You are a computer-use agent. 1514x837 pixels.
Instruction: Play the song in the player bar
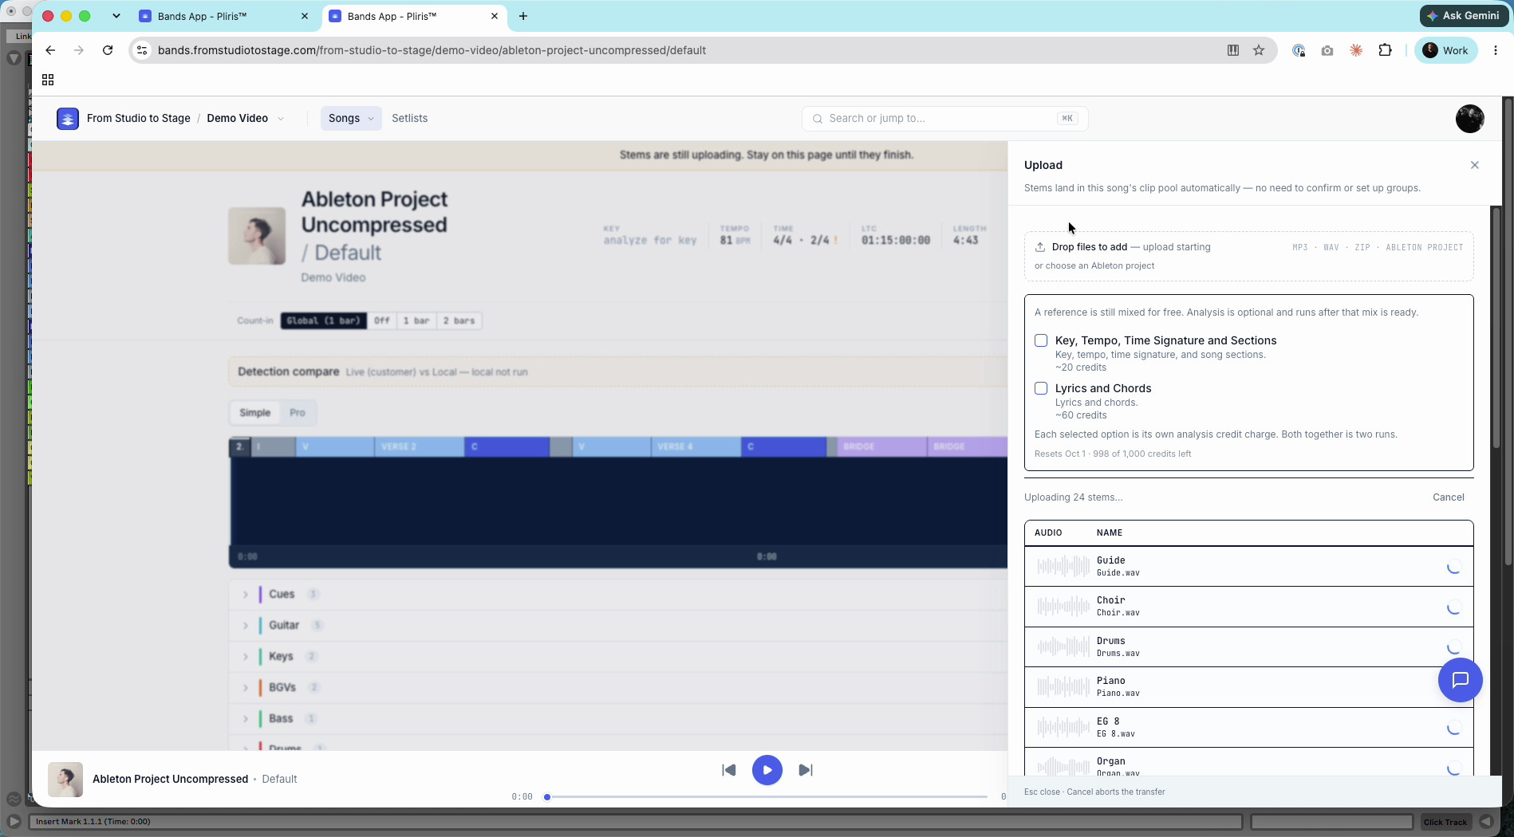[x=767, y=770]
